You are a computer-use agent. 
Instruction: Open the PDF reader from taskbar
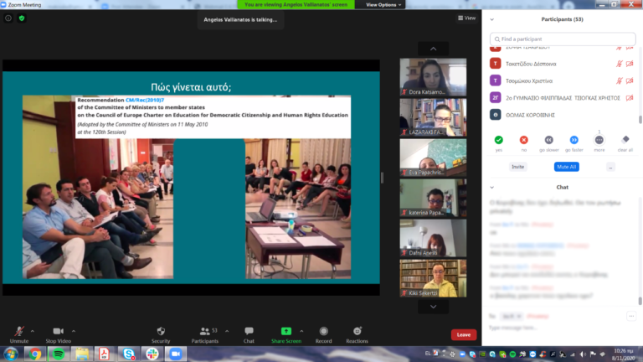(104, 354)
